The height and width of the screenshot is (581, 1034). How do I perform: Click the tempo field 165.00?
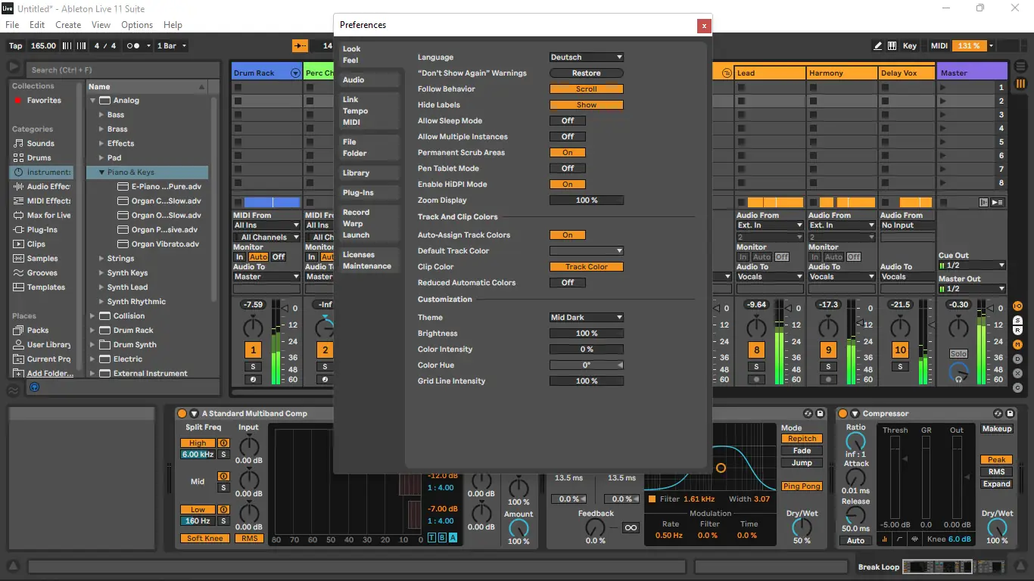[44, 46]
